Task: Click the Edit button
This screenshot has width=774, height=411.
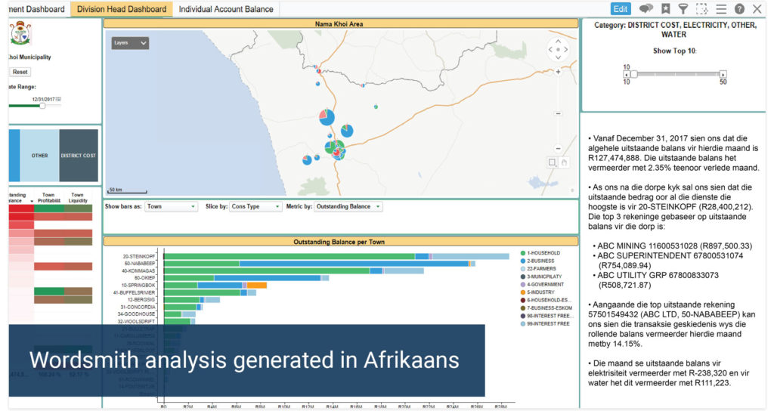Action: tap(621, 9)
